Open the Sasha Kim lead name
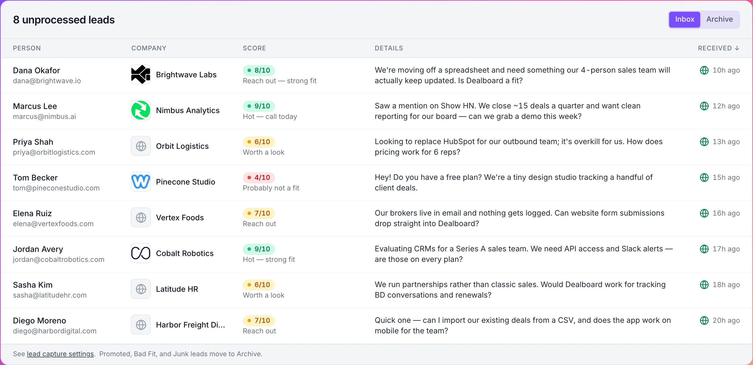The height and width of the screenshot is (365, 753). (33, 285)
